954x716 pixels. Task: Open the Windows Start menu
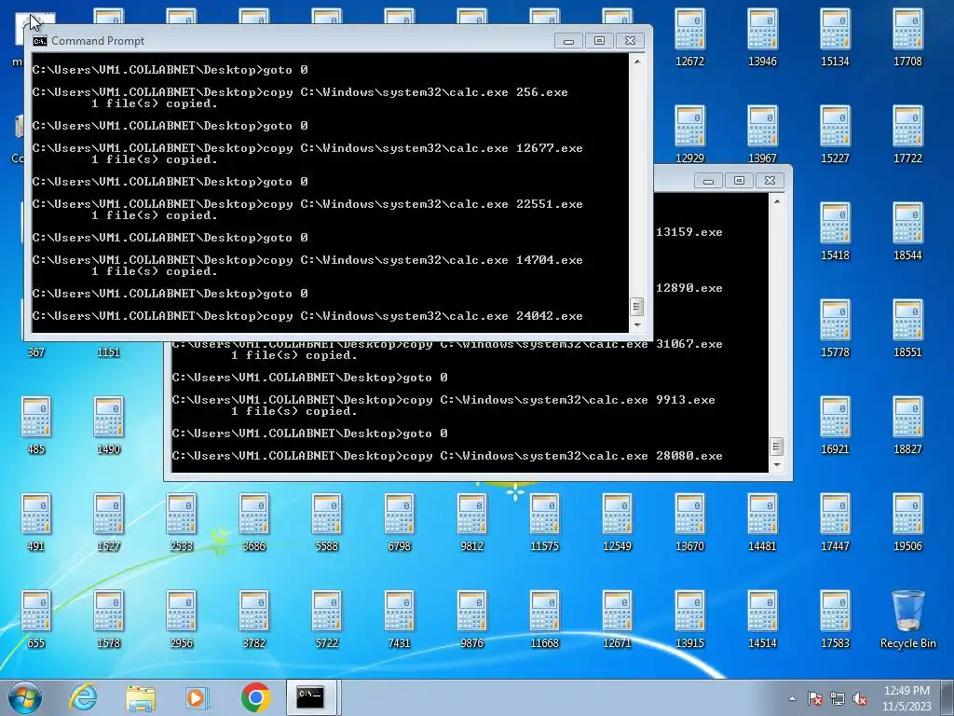pos(25,697)
